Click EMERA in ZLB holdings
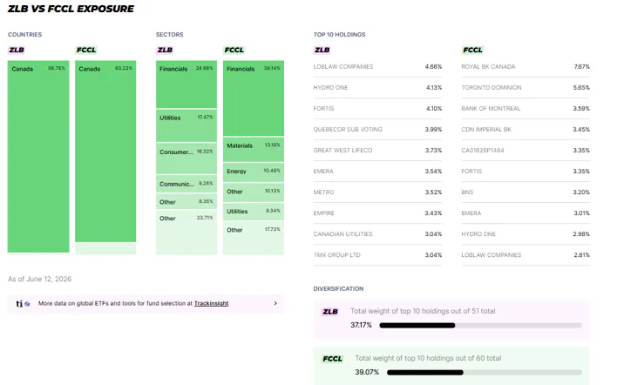The height and width of the screenshot is (385, 617). 323,172
